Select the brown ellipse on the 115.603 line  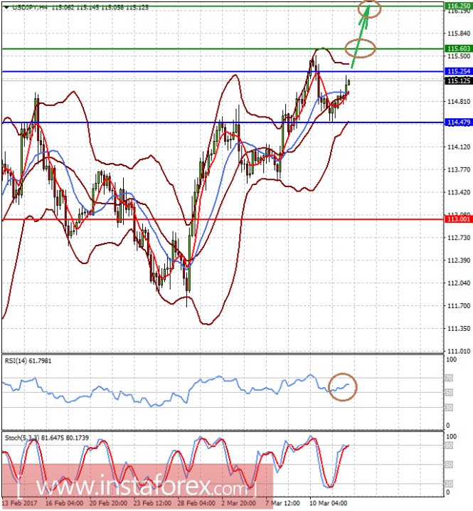click(361, 48)
